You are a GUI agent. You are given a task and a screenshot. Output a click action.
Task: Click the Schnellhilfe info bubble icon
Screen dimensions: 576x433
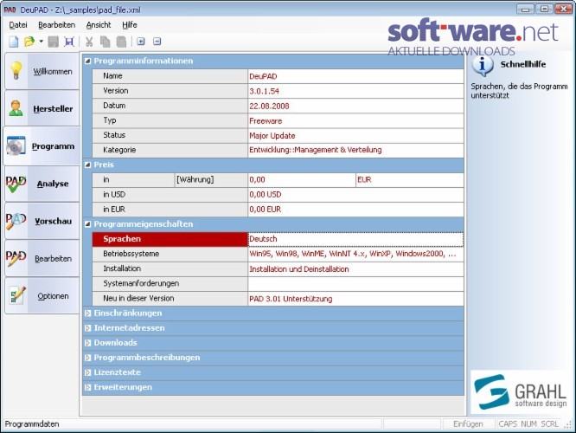(x=483, y=66)
